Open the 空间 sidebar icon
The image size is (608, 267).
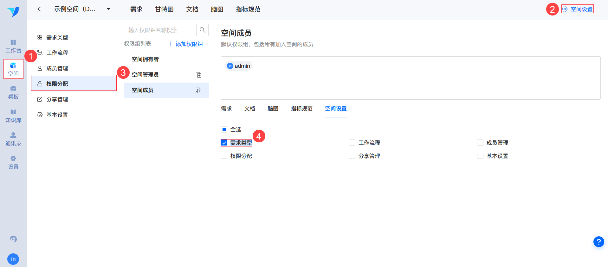pyautogui.click(x=13, y=69)
